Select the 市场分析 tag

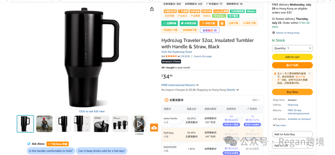click(x=206, y=11)
